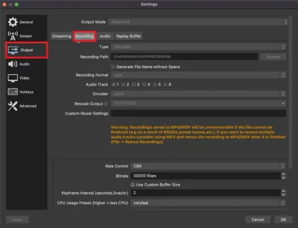The image size is (298, 228).
Task: Click the Keyframe Interval field
Action: (x=206, y=193)
